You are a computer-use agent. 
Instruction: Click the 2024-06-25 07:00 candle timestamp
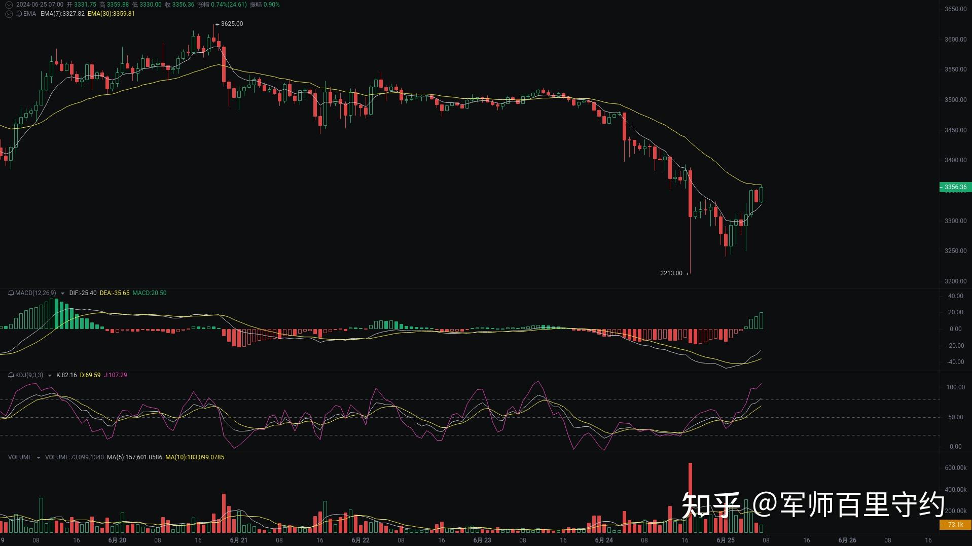pyautogui.click(x=40, y=5)
